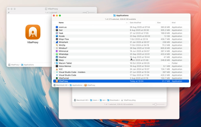Image resolution: width=201 pixels, height=127 pixels.
Task: Click the '1 of 273 selected' status text
Action: point(120,19)
